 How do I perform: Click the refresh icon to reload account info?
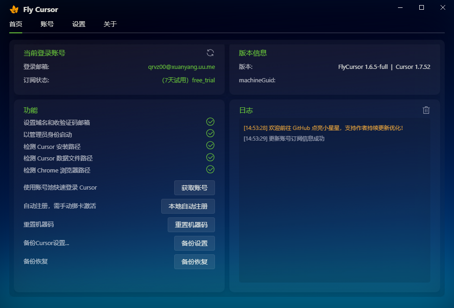[x=209, y=53]
